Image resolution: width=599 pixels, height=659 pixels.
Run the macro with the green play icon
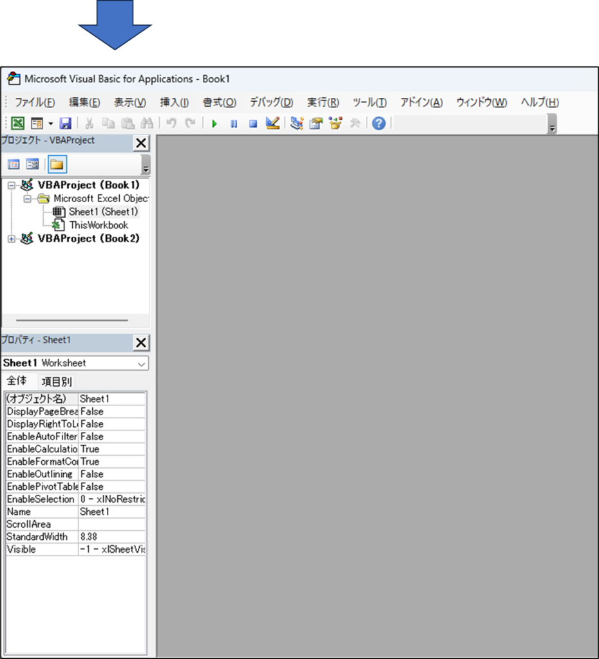tap(214, 124)
